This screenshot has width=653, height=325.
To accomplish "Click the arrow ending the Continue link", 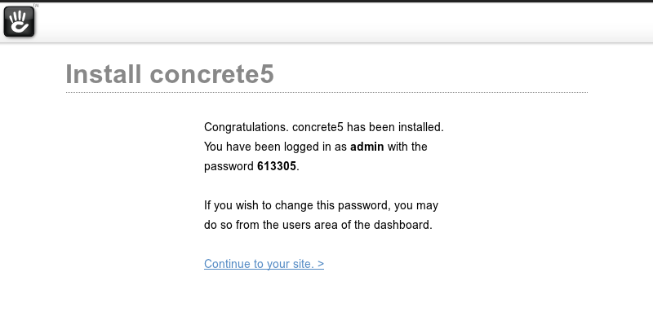I will coord(320,264).
